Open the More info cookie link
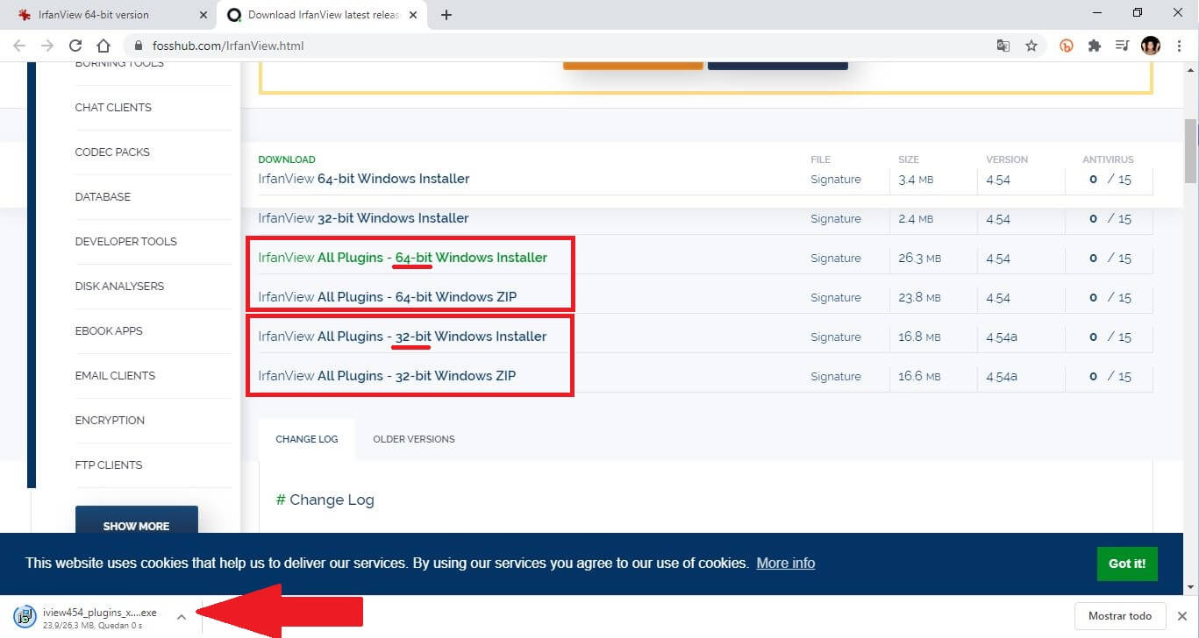This screenshot has height=638, width=1199. click(786, 564)
